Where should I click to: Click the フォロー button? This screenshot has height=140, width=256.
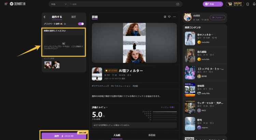[217, 17]
